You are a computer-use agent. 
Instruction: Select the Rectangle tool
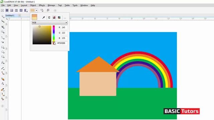(3, 47)
